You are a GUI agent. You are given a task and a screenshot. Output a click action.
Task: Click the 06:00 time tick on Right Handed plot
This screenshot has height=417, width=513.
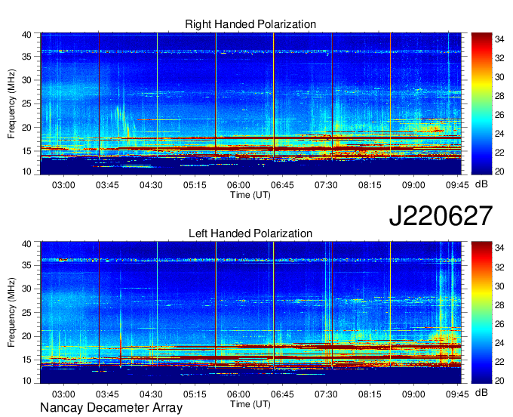238,185
